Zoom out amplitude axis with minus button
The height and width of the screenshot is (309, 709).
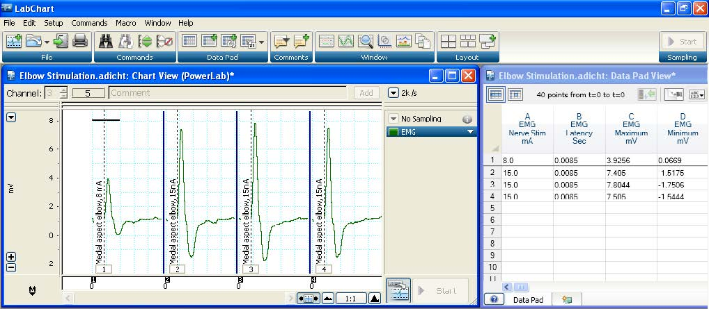(11, 267)
